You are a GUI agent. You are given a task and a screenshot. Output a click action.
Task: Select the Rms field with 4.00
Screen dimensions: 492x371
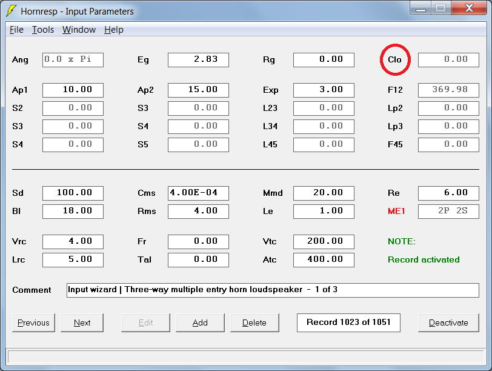point(198,211)
